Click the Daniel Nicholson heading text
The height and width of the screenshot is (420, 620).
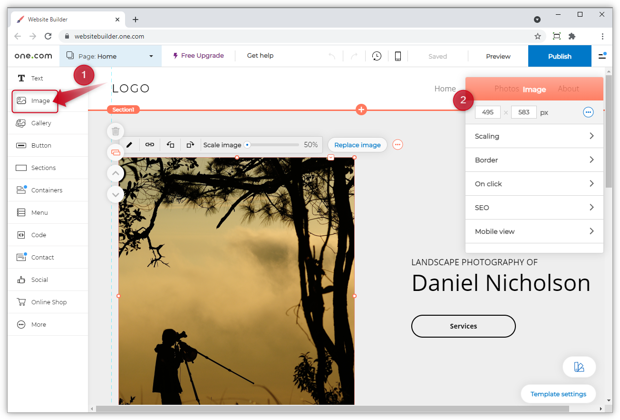501,283
